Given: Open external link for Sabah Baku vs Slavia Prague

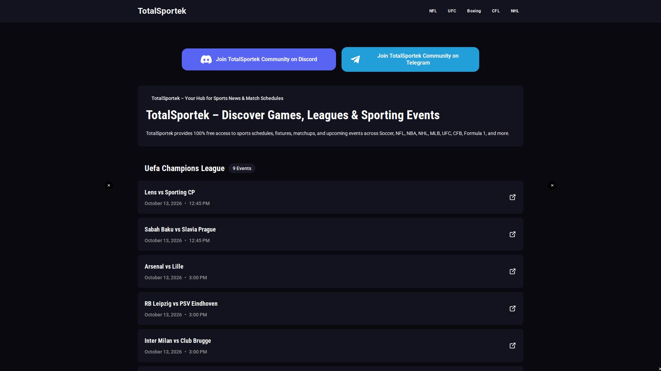Looking at the screenshot, I should coord(513,234).
